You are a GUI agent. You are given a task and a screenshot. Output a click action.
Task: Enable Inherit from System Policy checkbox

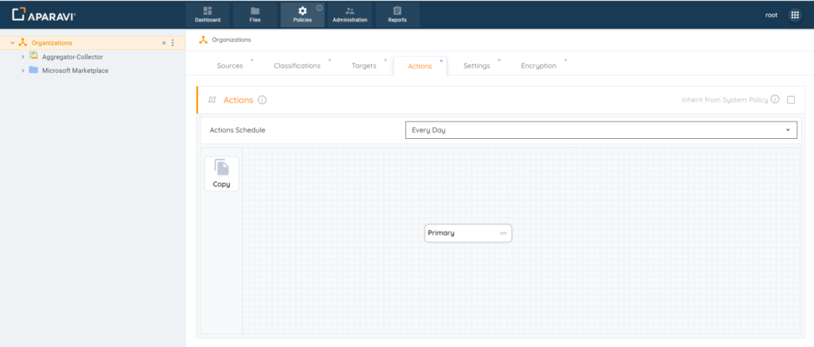point(791,100)
